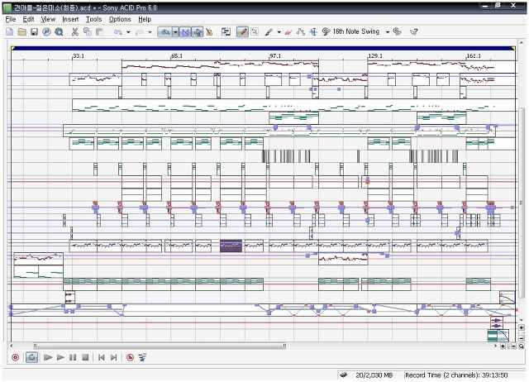Viewport: 529px width, 382px height.
Task: Decrease track height with vertical minus button
Action: click(x=522, y=338)
